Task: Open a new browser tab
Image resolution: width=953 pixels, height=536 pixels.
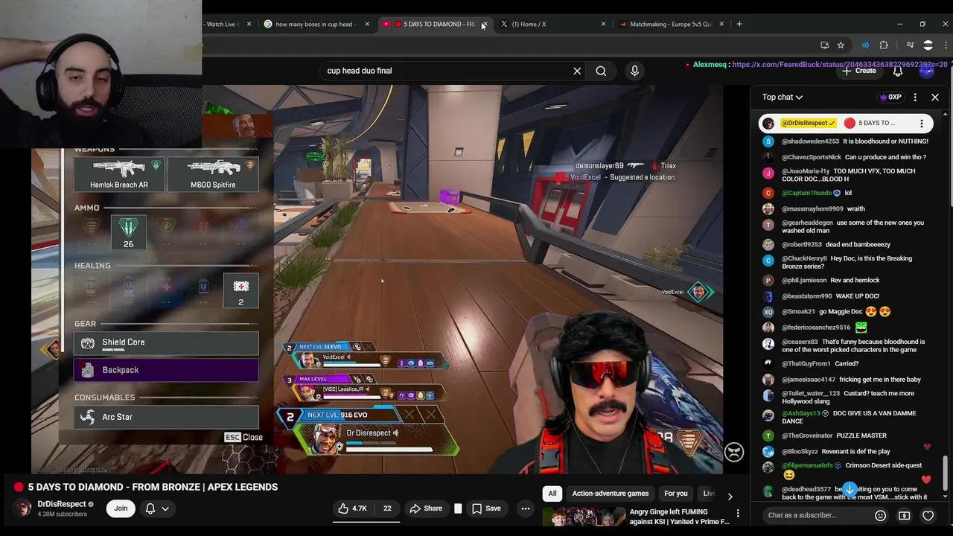Action: tap(739, 24)
